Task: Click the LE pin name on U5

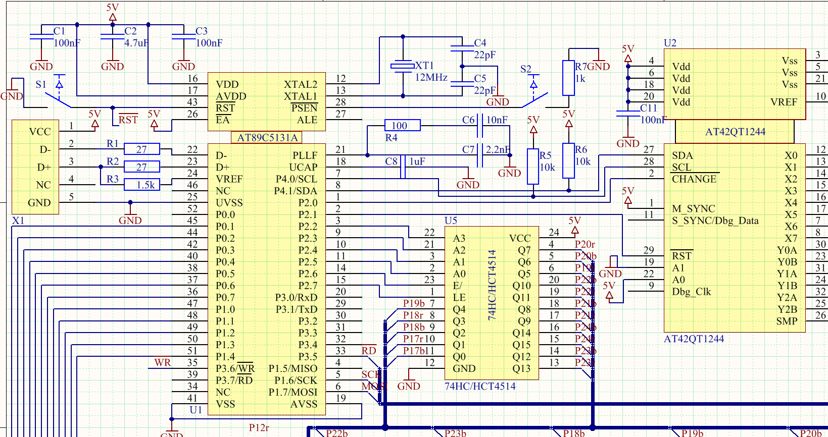Action: pyautogui.click(x=459, y=297)
